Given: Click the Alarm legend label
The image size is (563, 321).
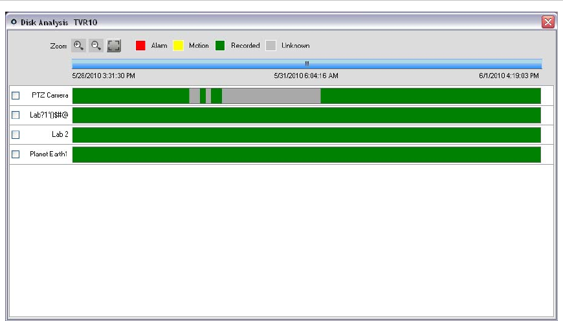Looking at the screenshot, I should (x=159, y=45).
